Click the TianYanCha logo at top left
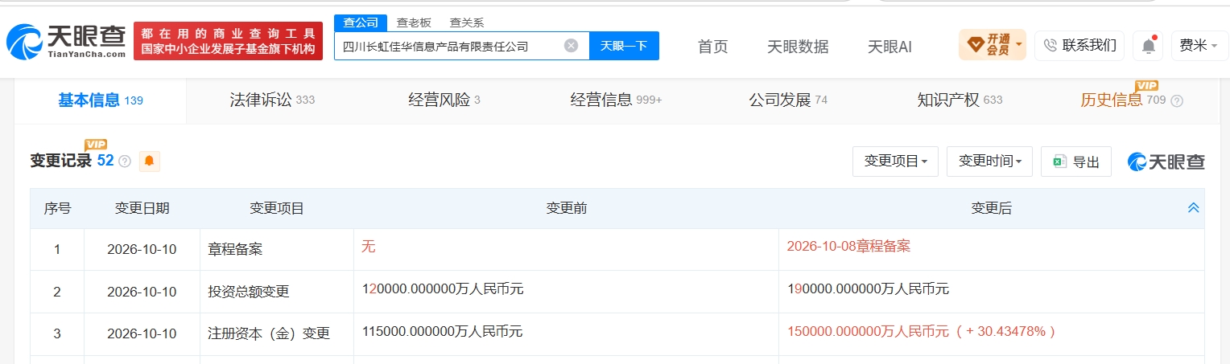This screenshot has width=1230, height=364. (66, 41)
